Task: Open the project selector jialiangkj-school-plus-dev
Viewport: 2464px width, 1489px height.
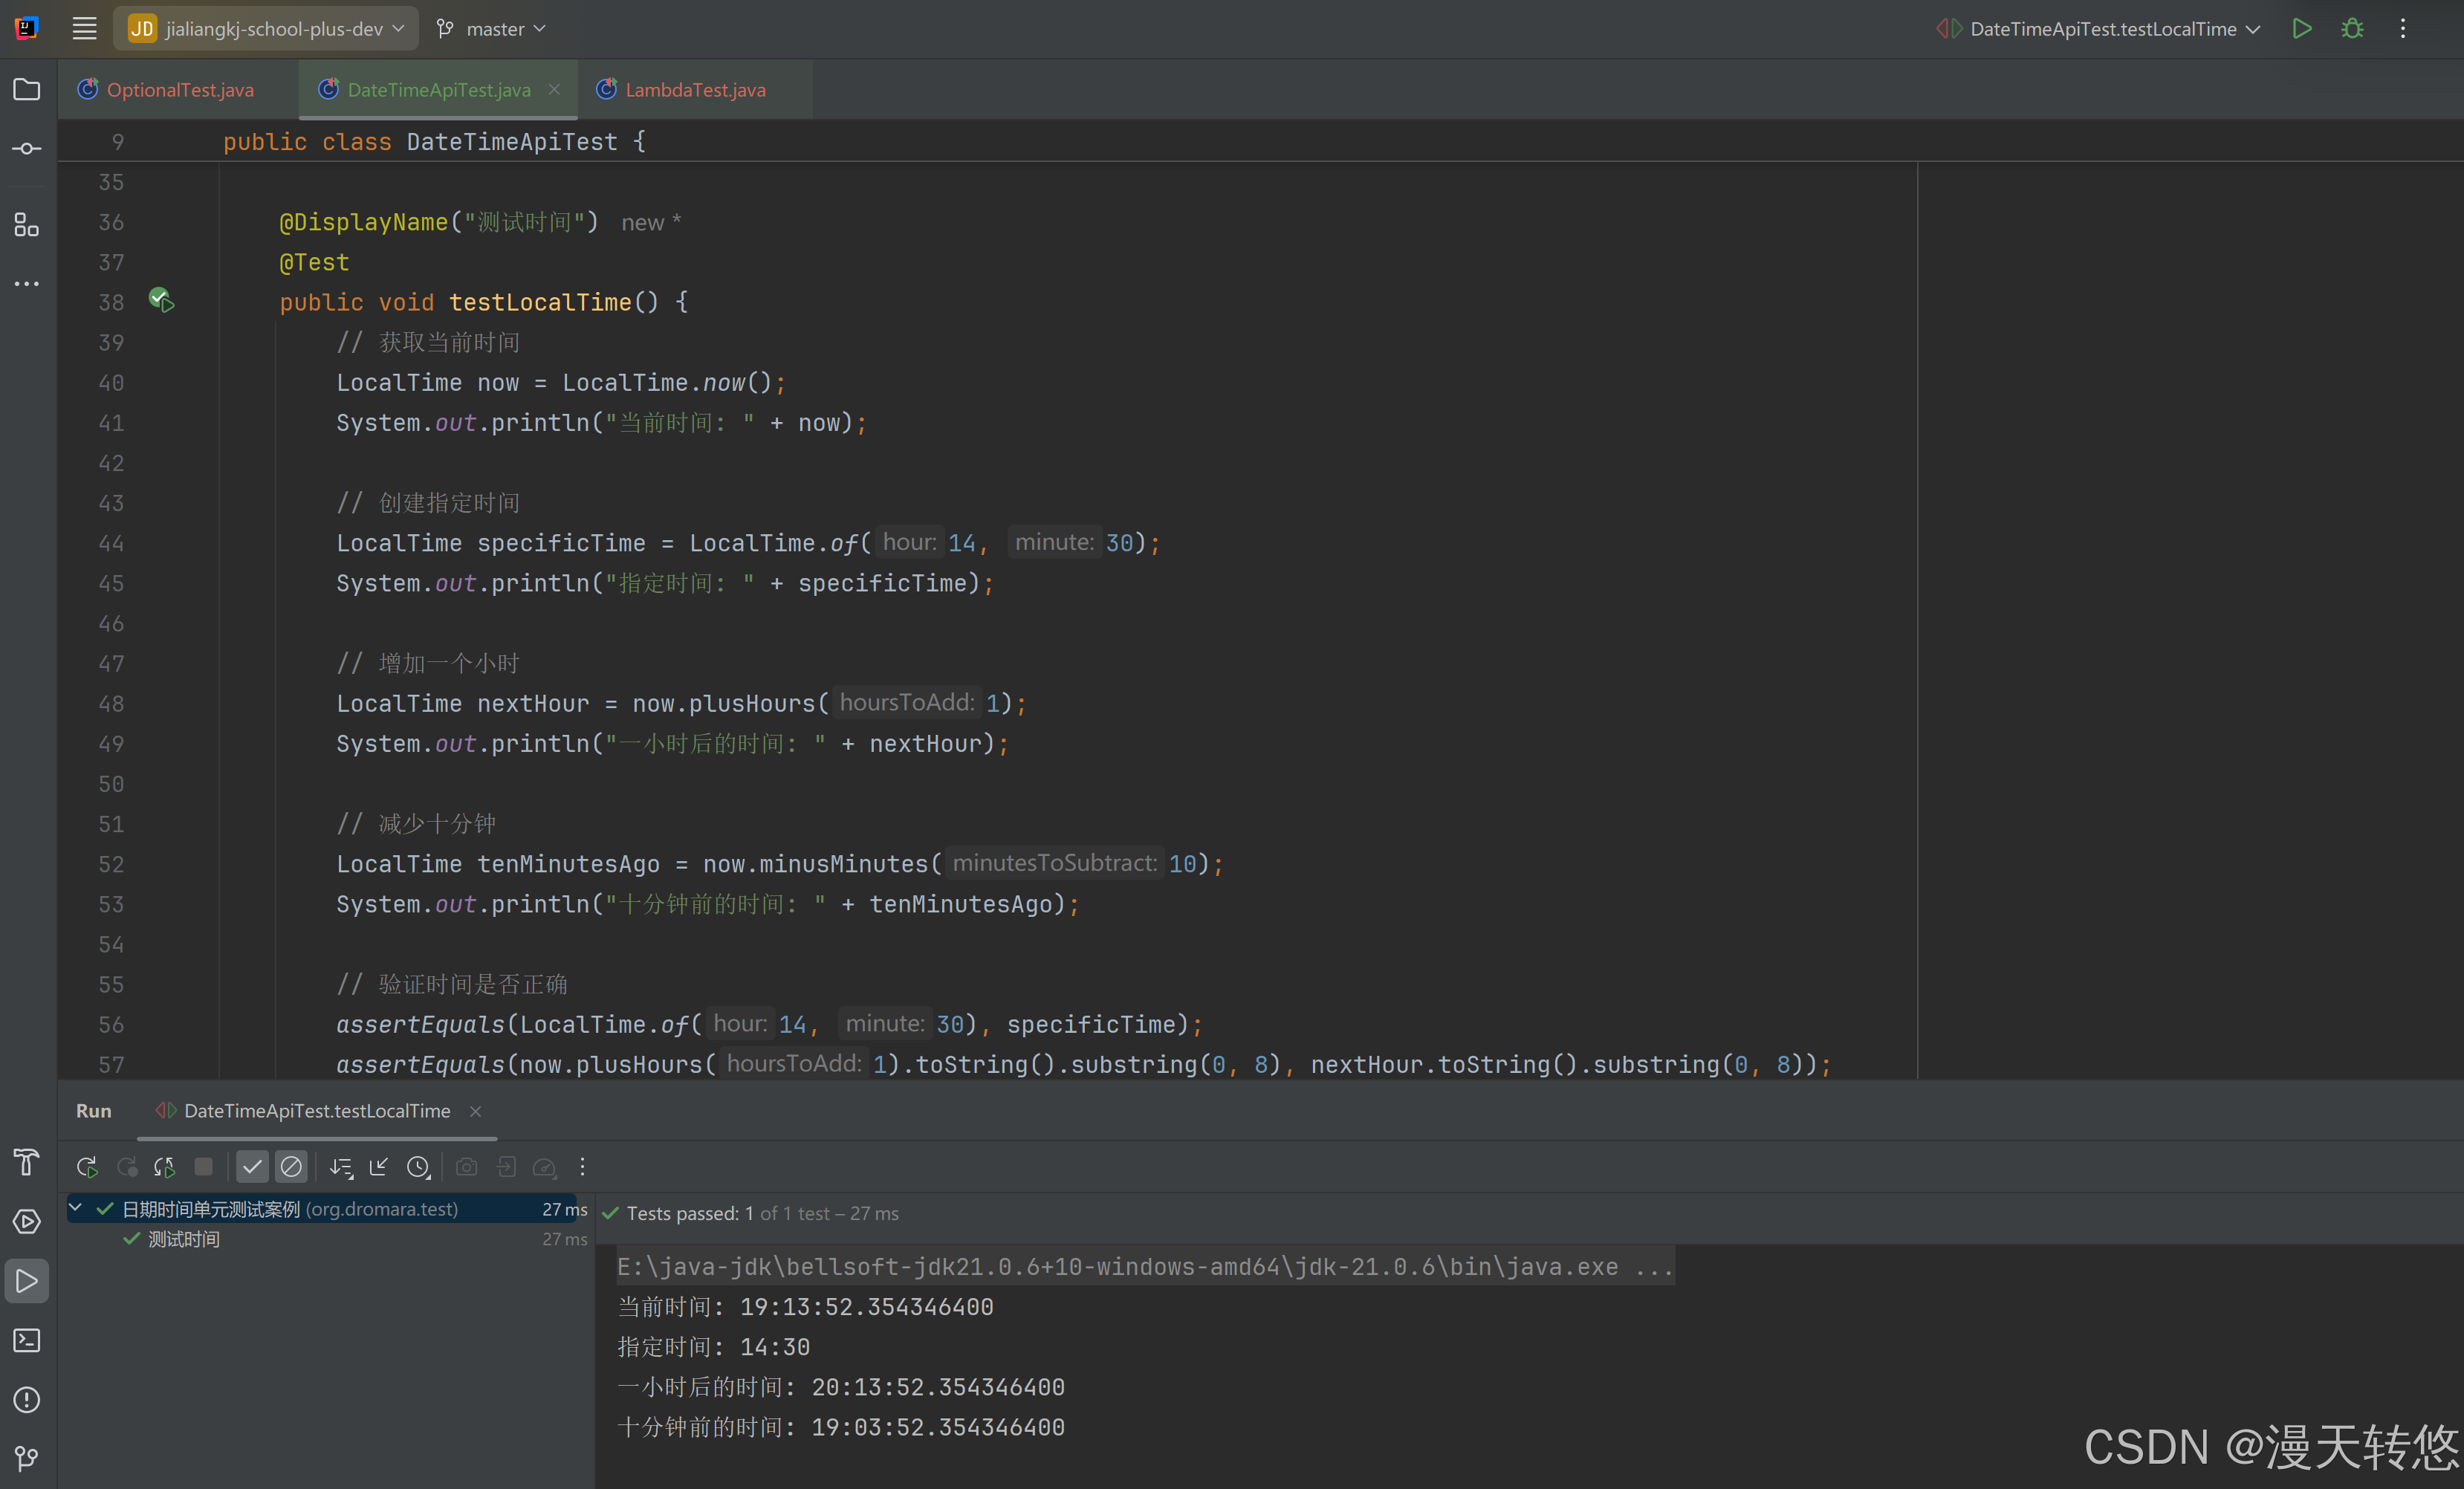Action: click(x=265, y=29)
